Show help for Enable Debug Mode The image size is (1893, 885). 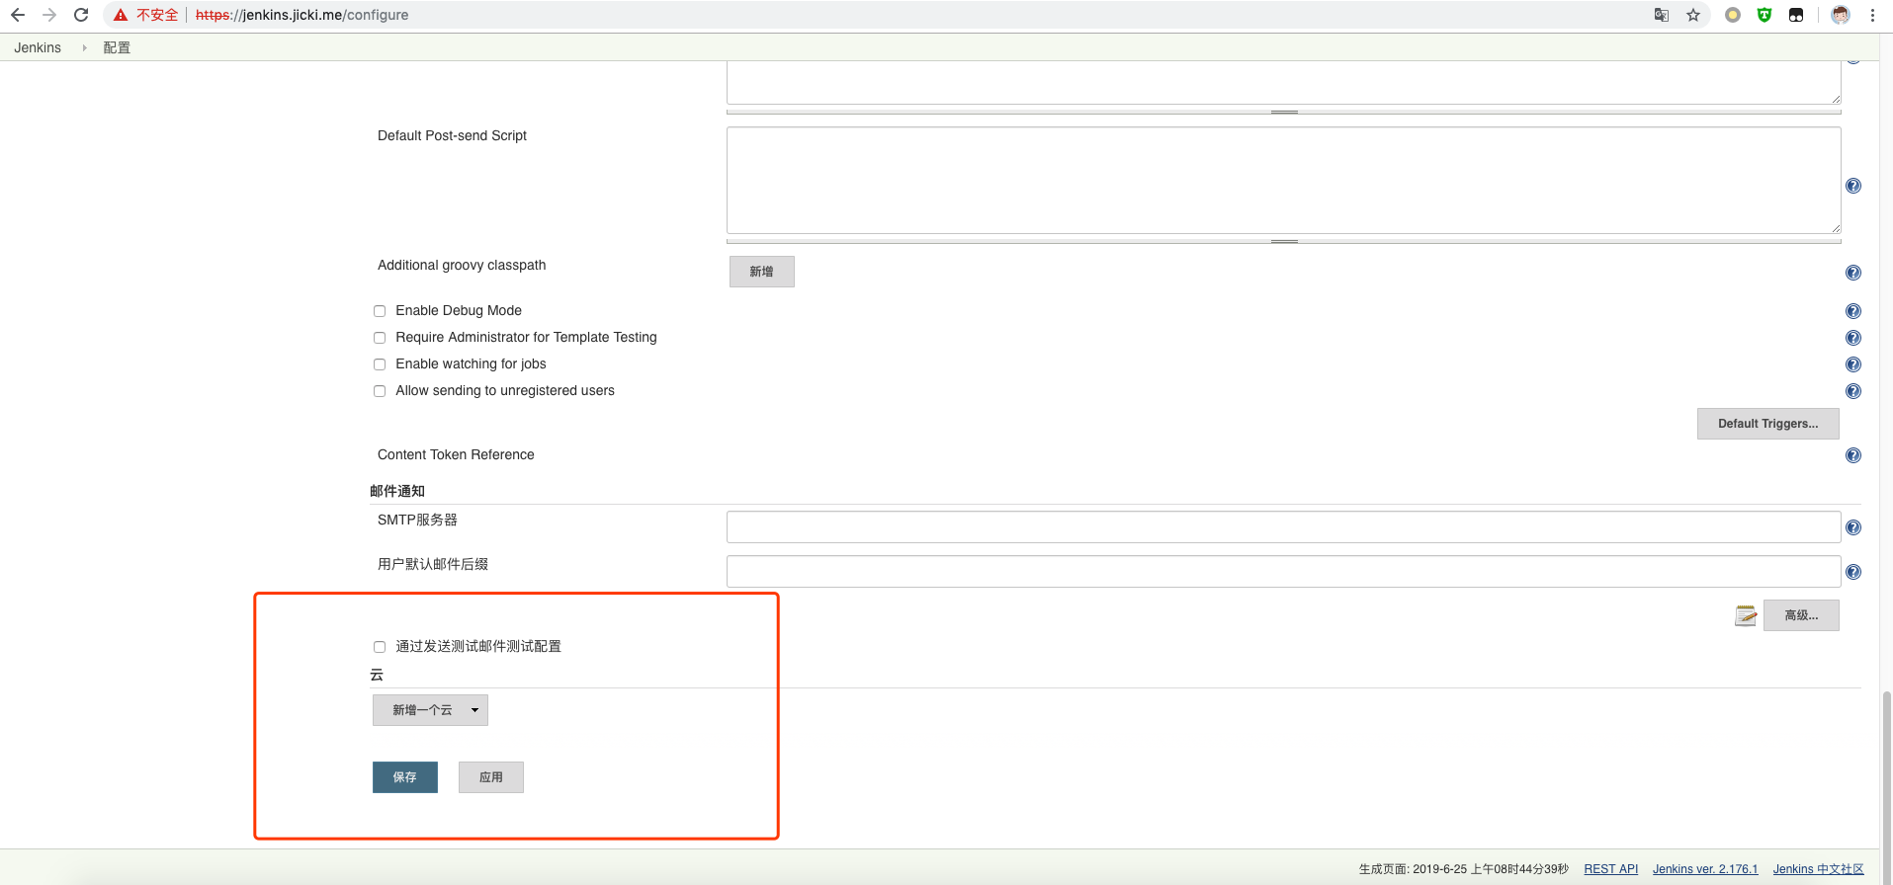coord(1853,311)
